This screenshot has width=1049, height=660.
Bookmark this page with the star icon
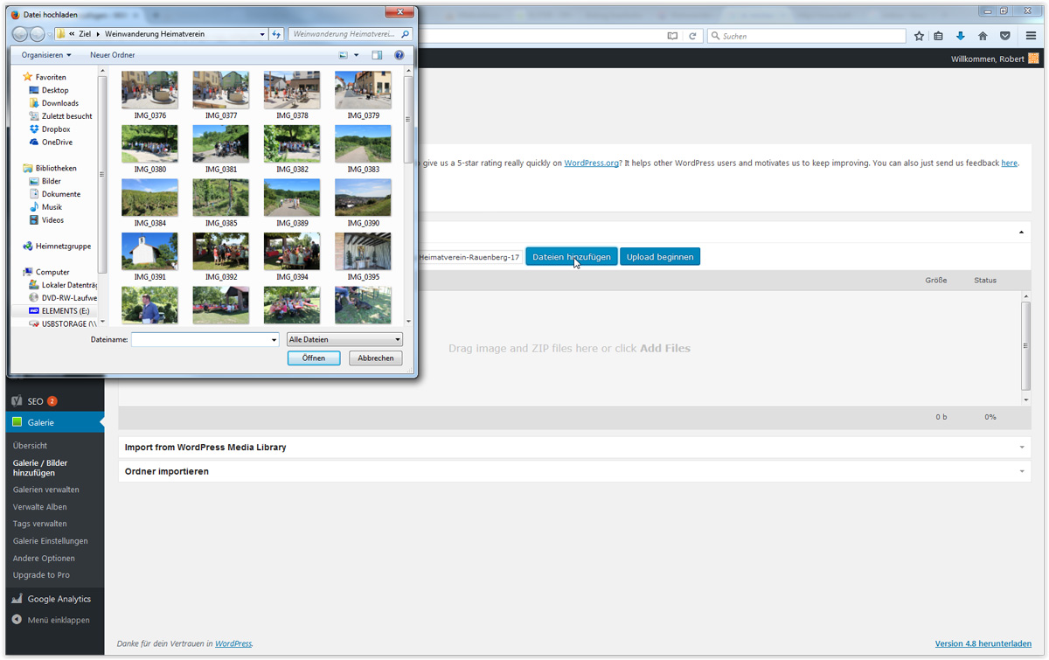[919, 36]
